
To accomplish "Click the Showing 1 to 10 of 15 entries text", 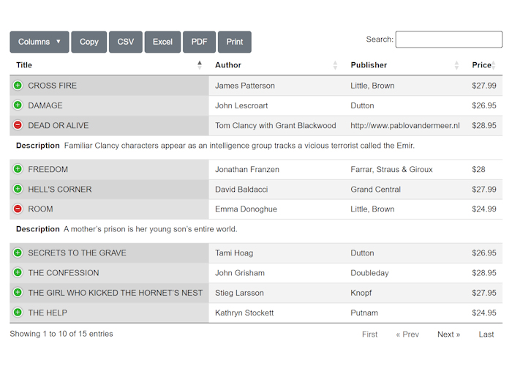I will pyautogui.click(x=61, y=334).
